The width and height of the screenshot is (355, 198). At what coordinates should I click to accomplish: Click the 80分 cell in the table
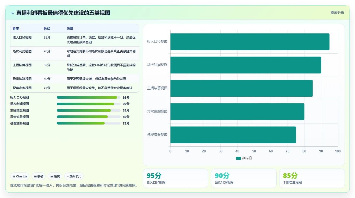47,79
